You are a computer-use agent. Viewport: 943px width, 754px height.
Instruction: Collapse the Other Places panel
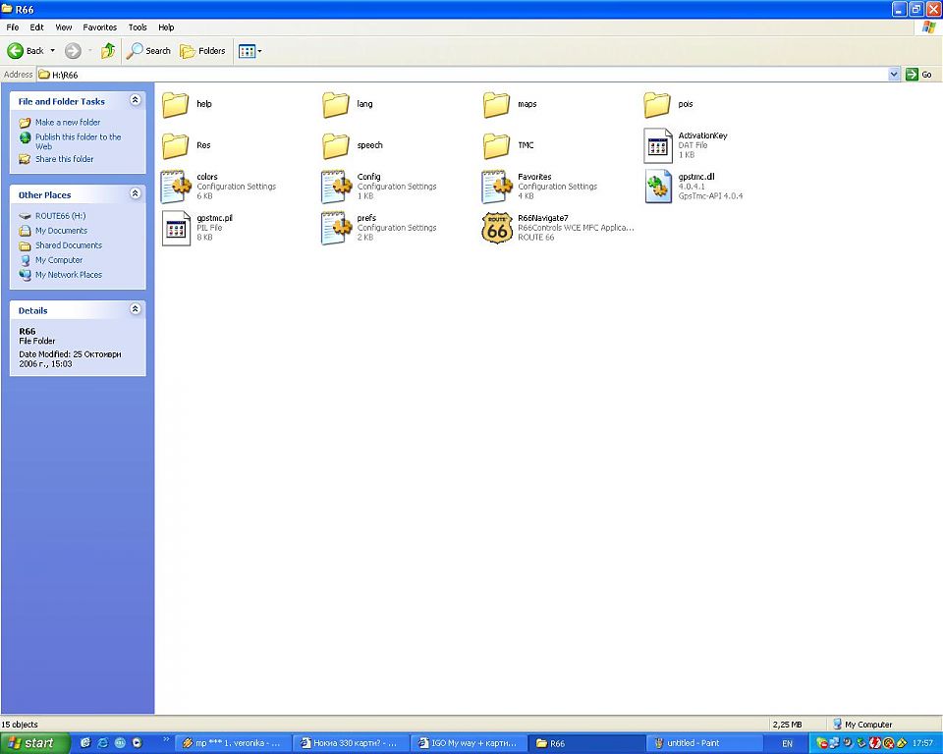point(136,193)
